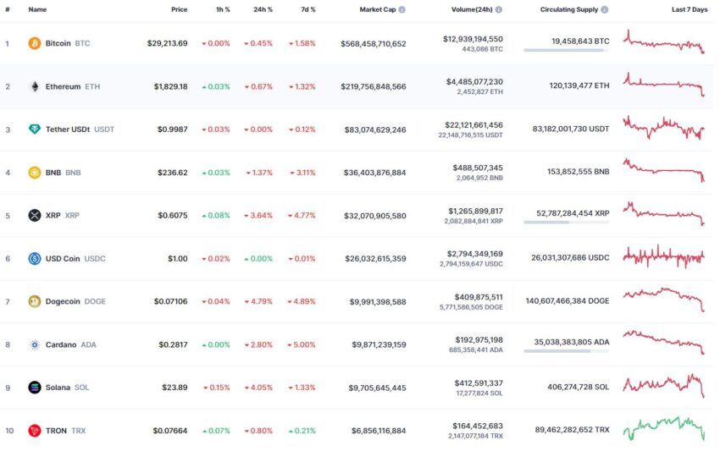Open the Bitcoin 7-day price chart
Image resolution: width=720 pixels, height=451 pixels.
(663, 42)
